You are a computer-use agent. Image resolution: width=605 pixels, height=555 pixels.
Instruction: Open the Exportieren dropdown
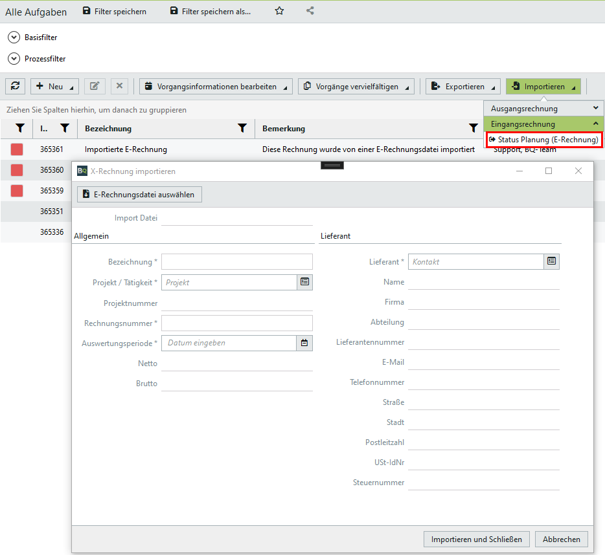pos(463,87)
